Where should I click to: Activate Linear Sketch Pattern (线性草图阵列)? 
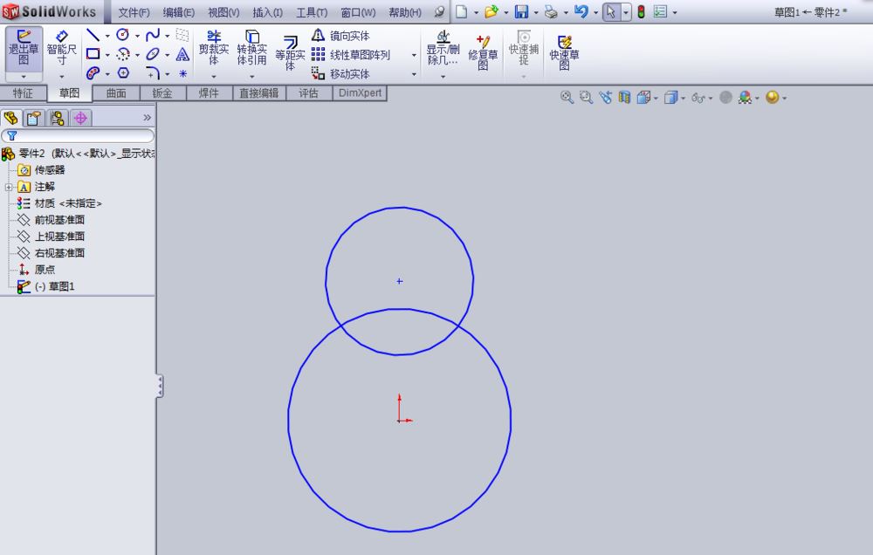(350, 55)
